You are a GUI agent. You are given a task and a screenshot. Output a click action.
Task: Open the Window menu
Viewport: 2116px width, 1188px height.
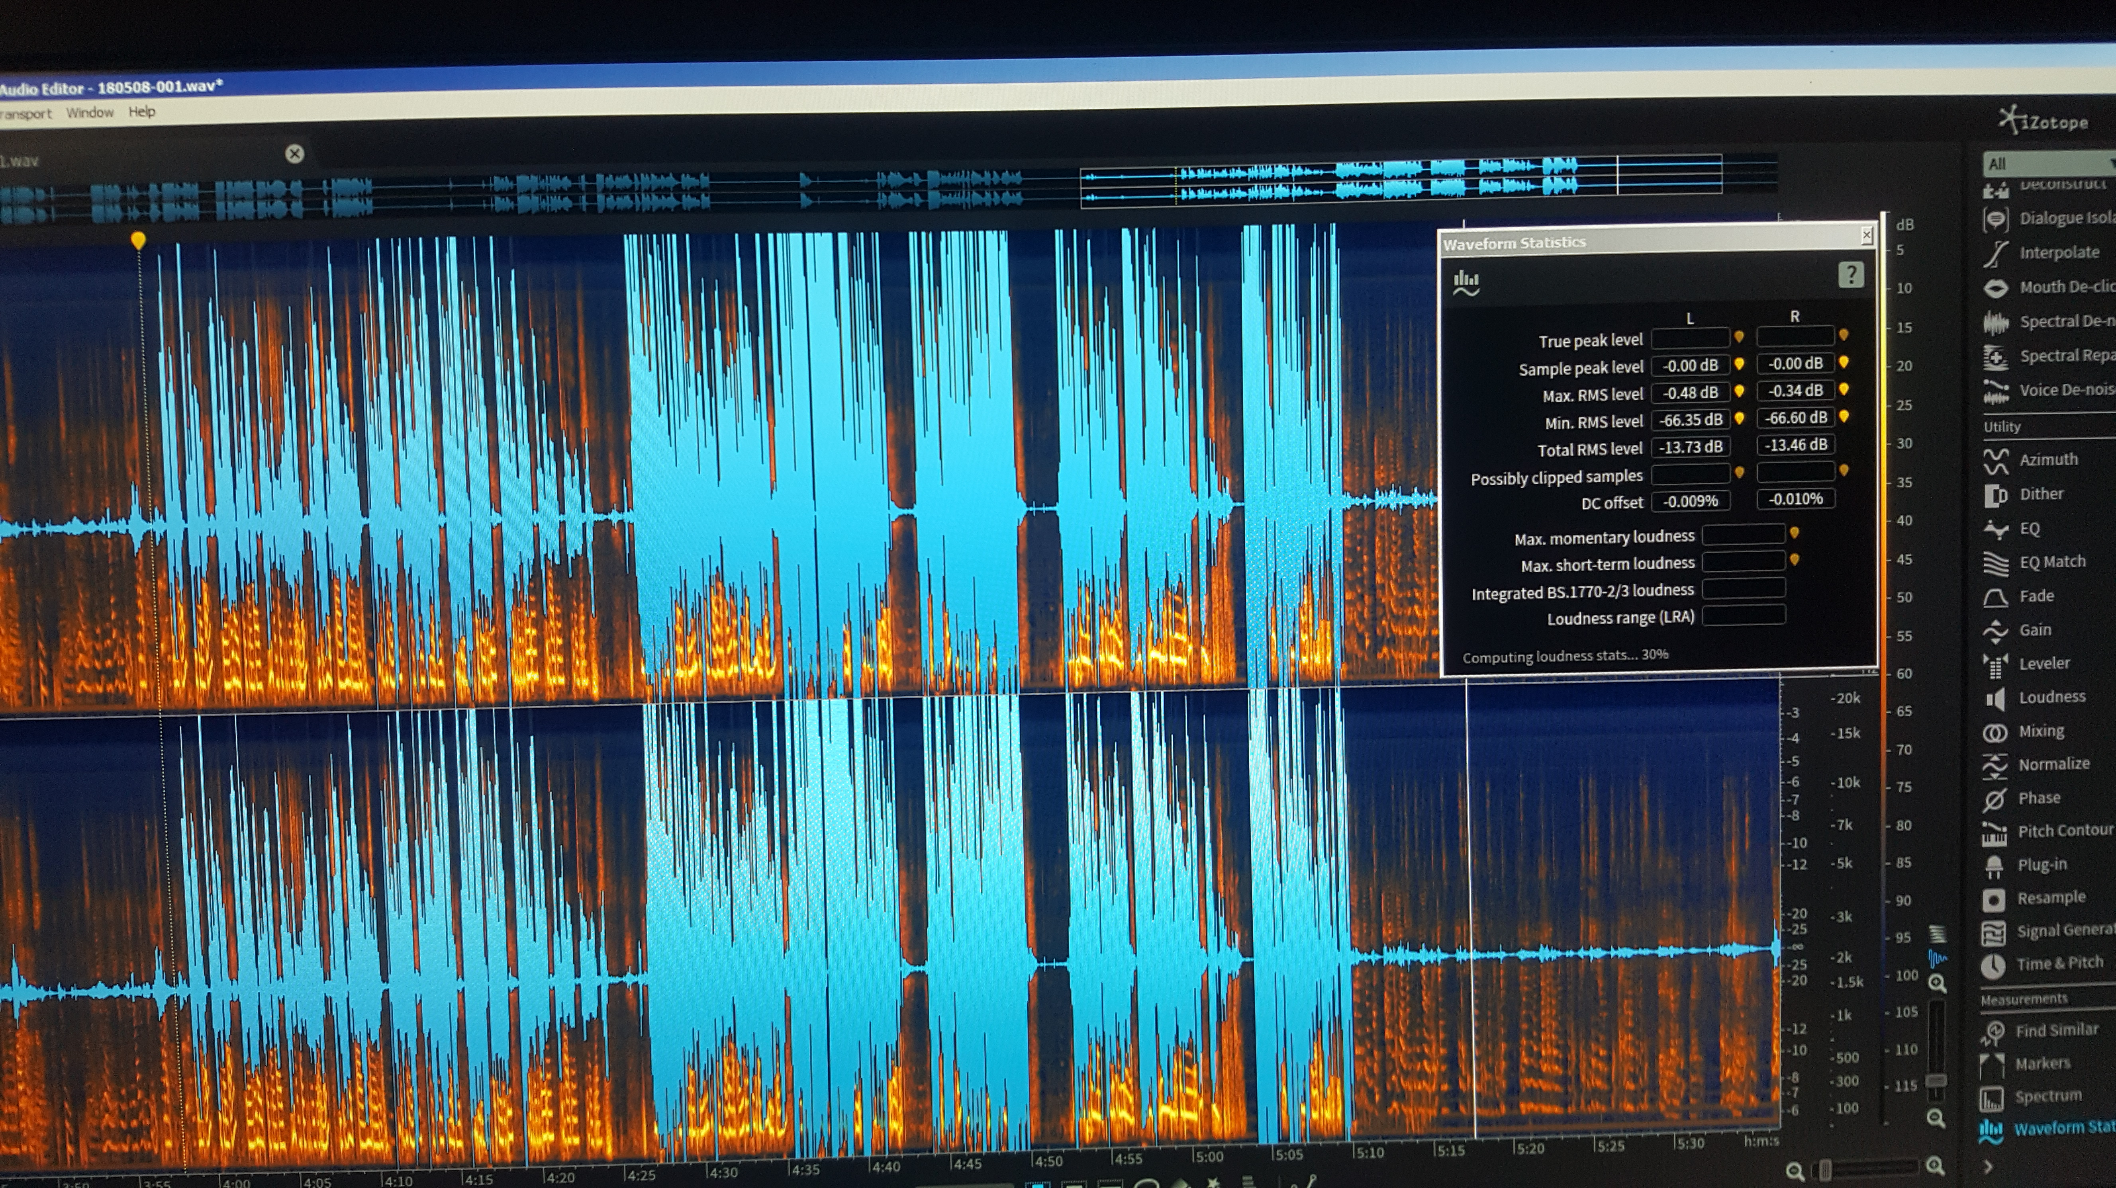coord(90,113)
